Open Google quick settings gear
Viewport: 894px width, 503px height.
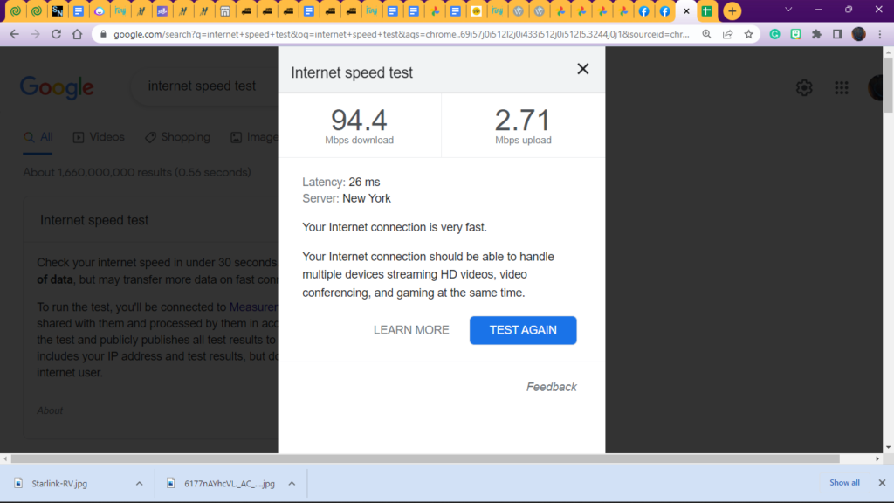click(x=804, y=87)
